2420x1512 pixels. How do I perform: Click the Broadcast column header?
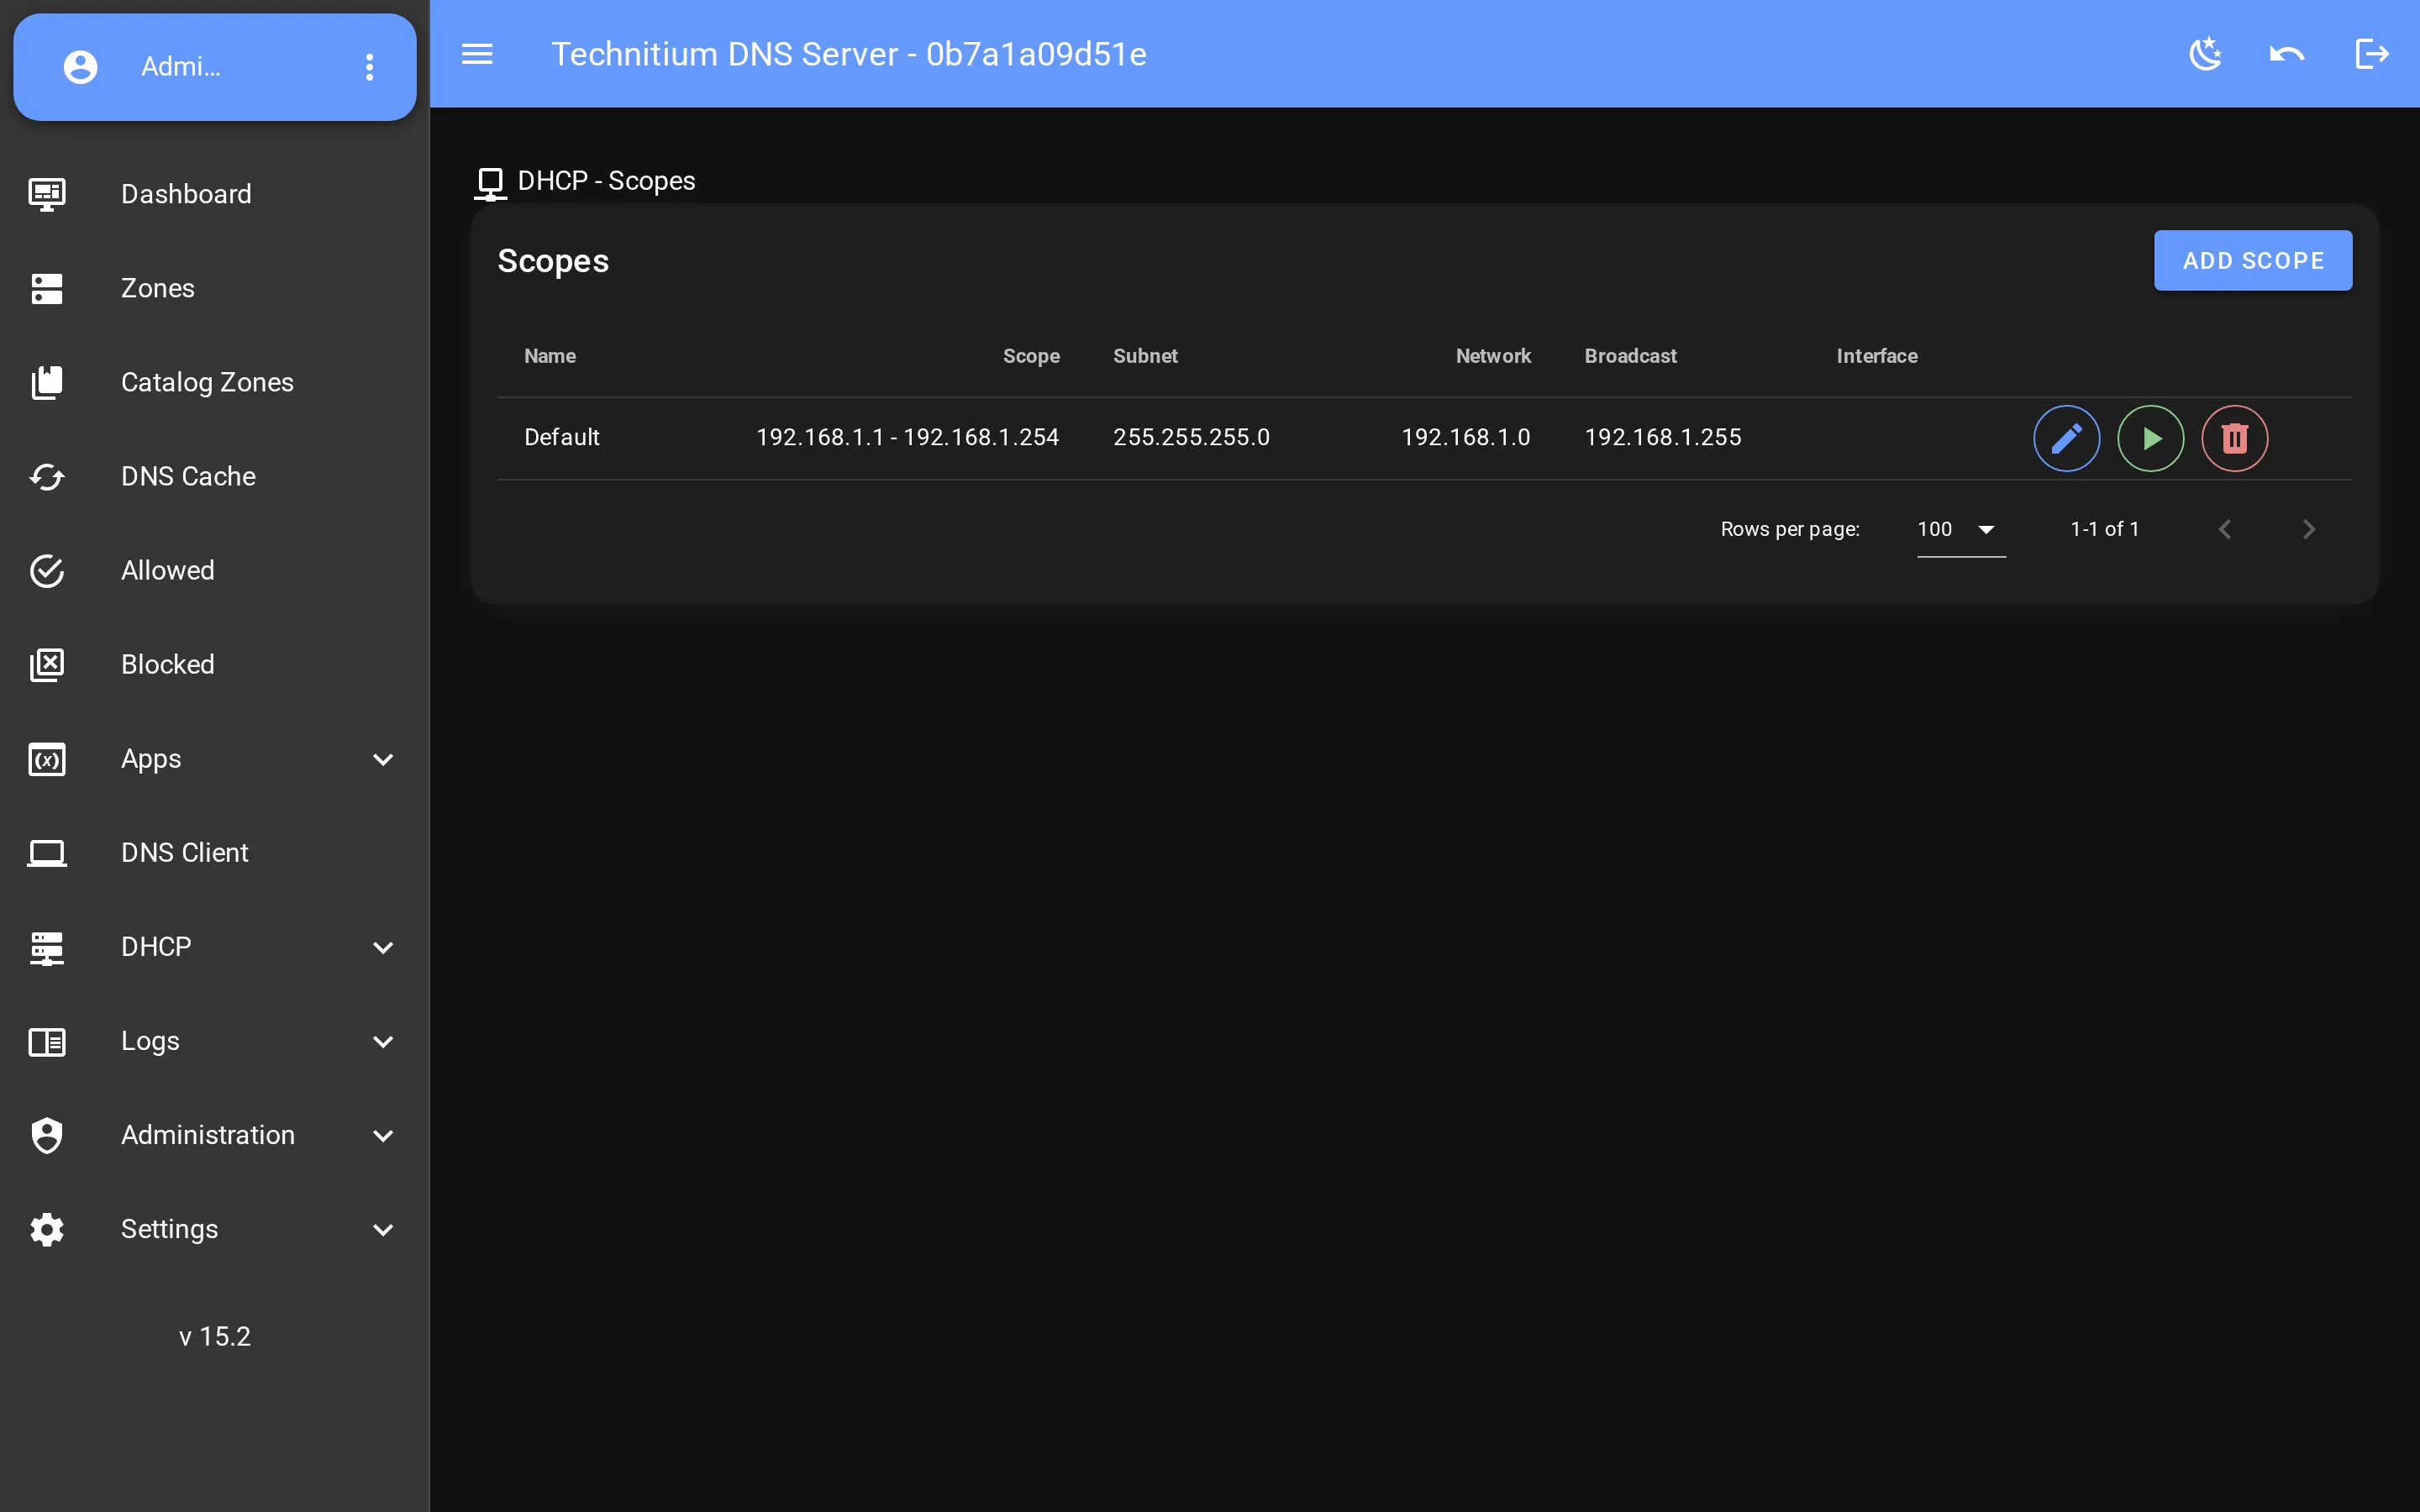1630,356
